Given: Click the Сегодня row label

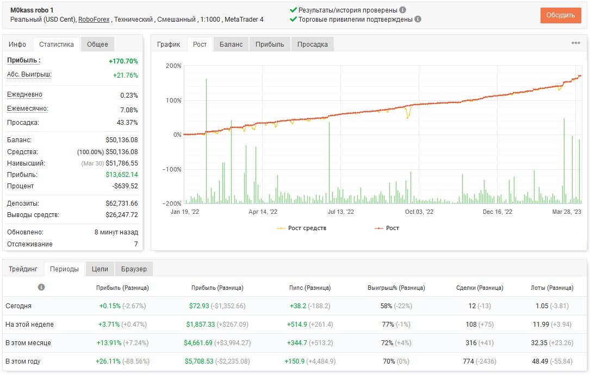Looking at the screenshot, I should 18,306.
